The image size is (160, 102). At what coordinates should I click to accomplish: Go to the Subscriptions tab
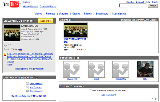[x=119, y=14]
